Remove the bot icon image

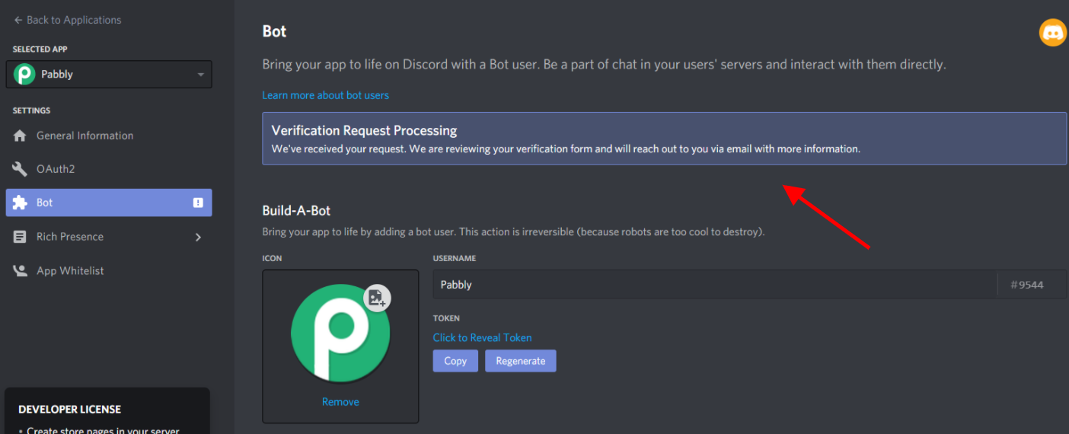tap(340, 402)
